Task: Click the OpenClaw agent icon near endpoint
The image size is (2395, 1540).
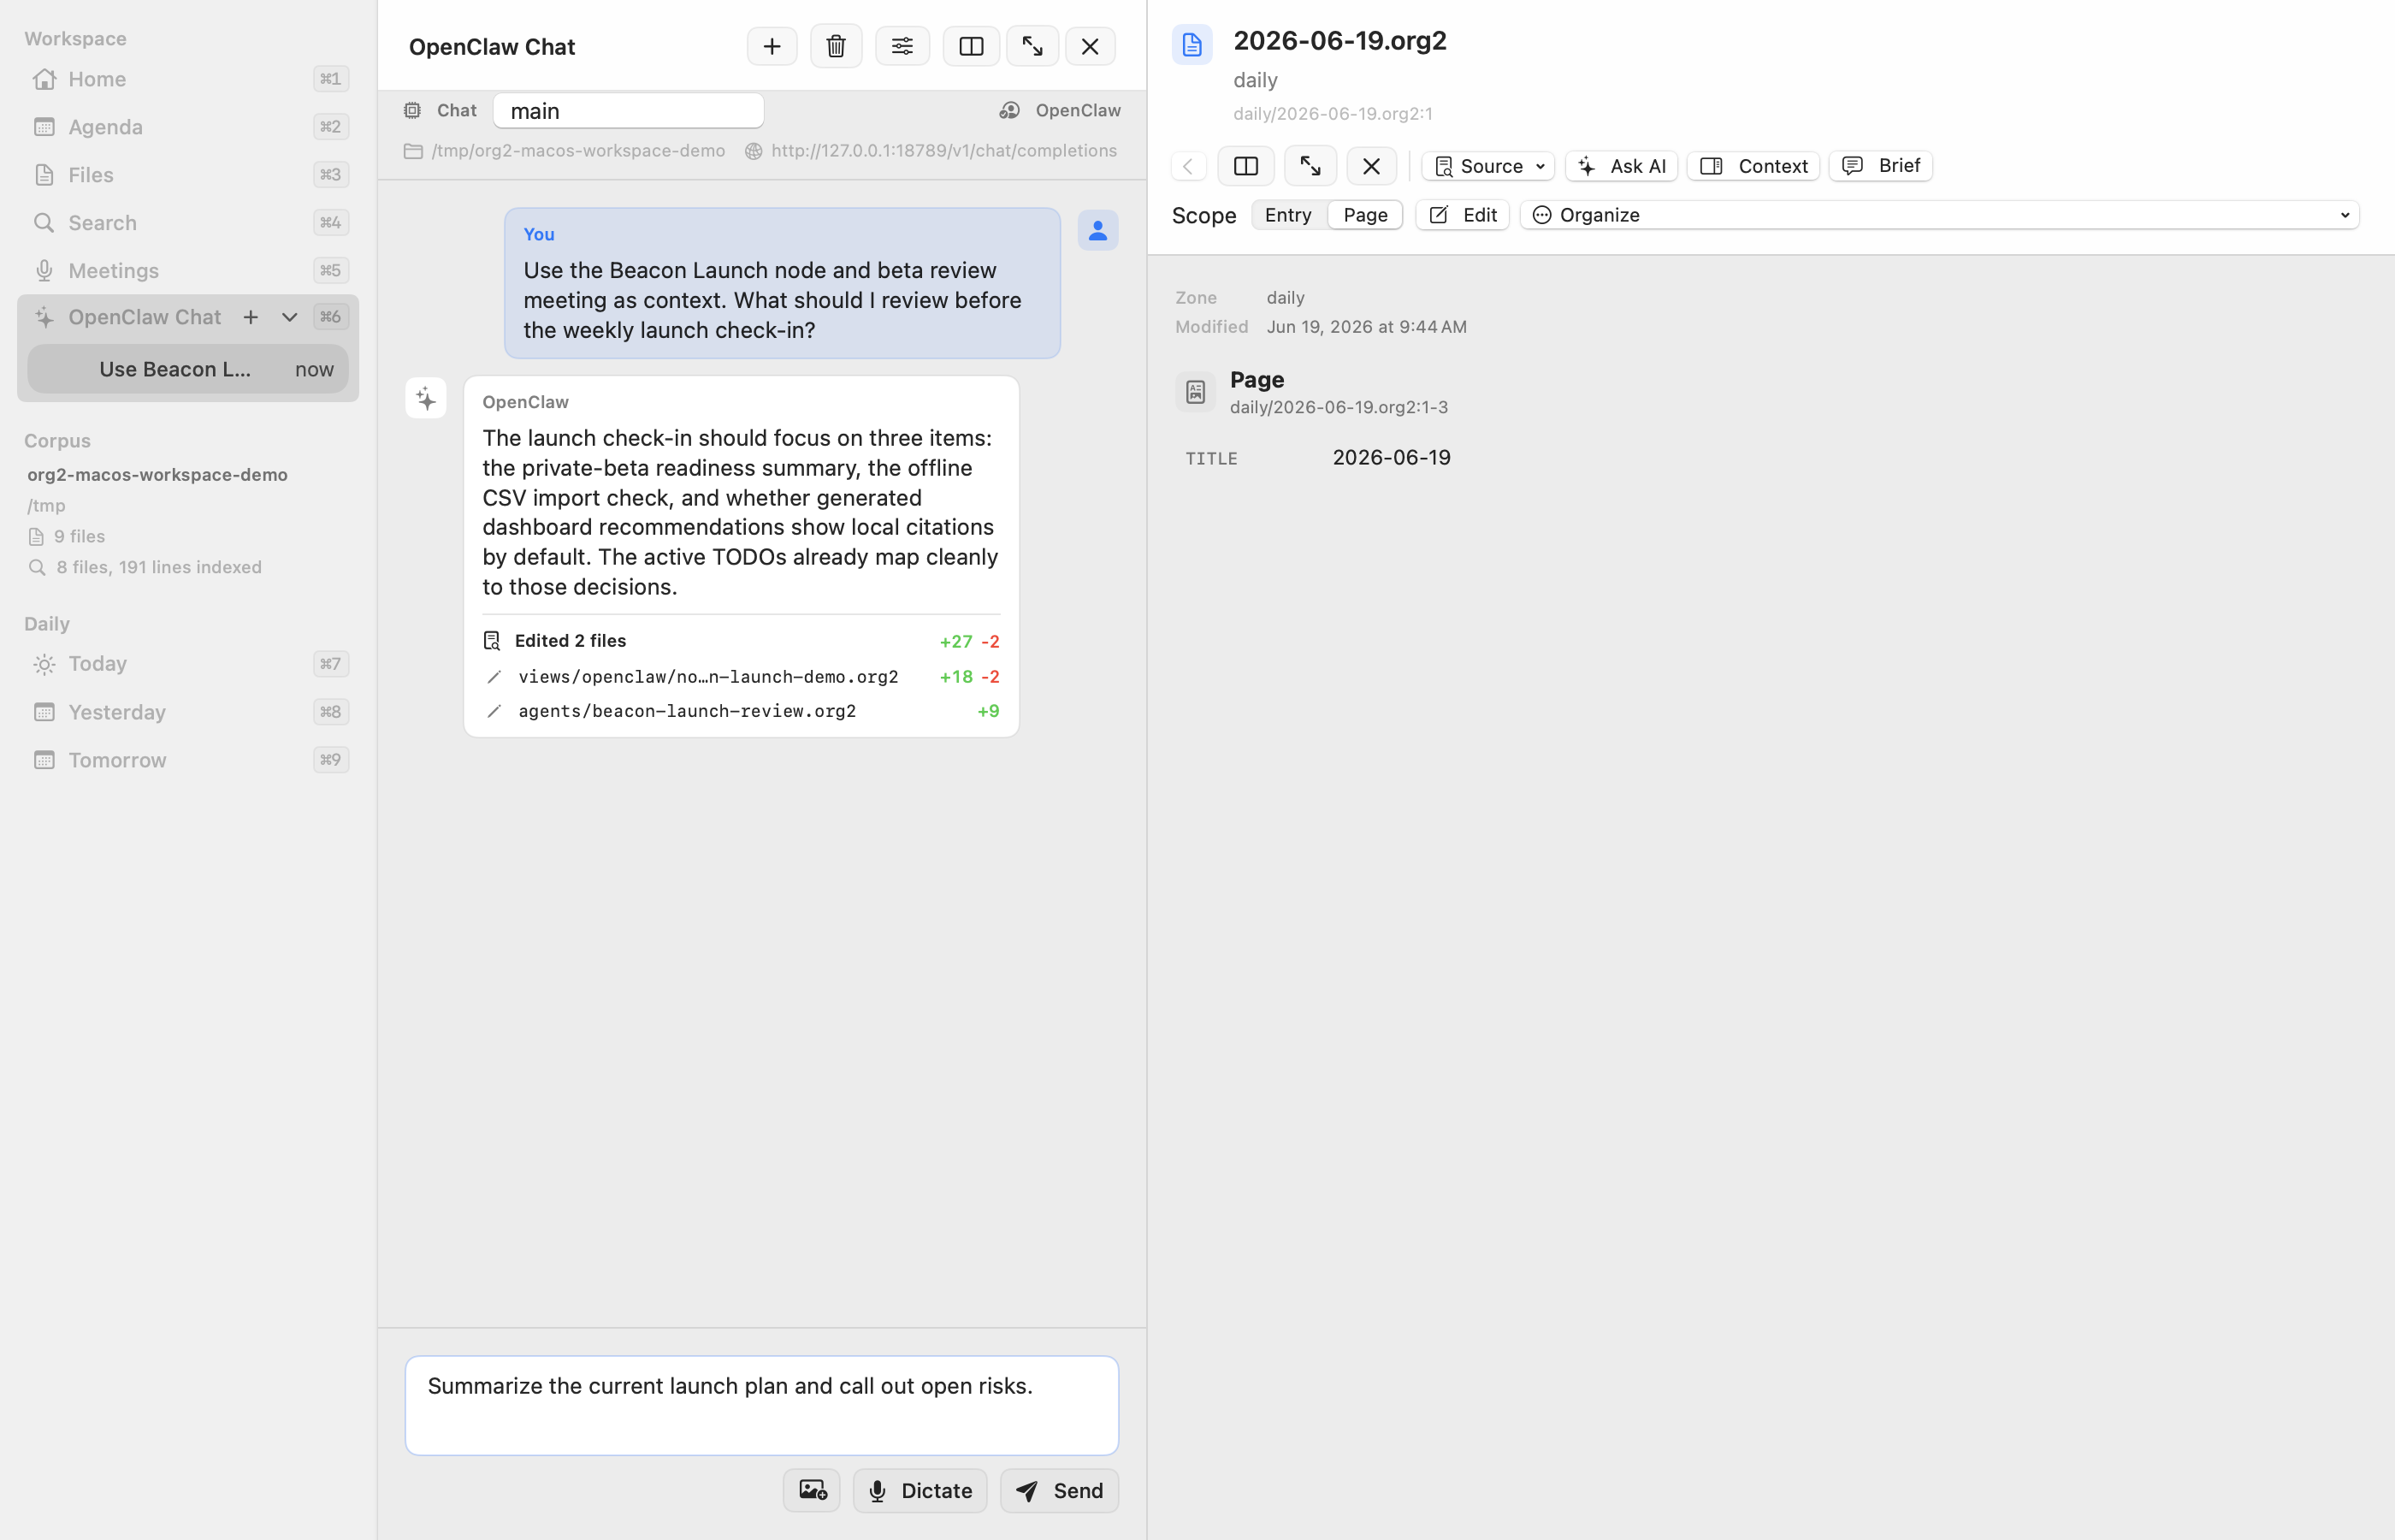Action: (x=1009, y=110)
